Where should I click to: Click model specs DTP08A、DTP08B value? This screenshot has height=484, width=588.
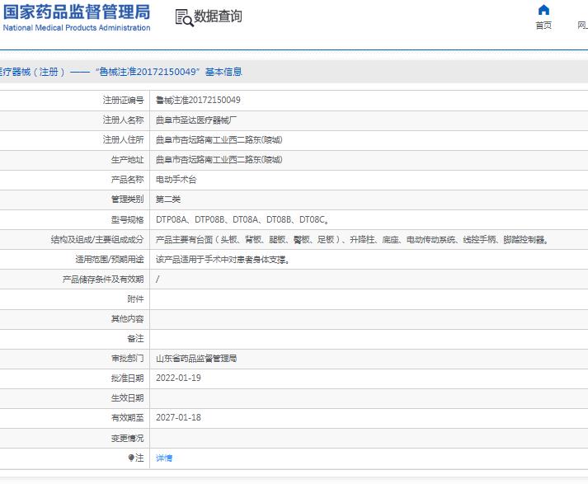[x=242, y=219]
